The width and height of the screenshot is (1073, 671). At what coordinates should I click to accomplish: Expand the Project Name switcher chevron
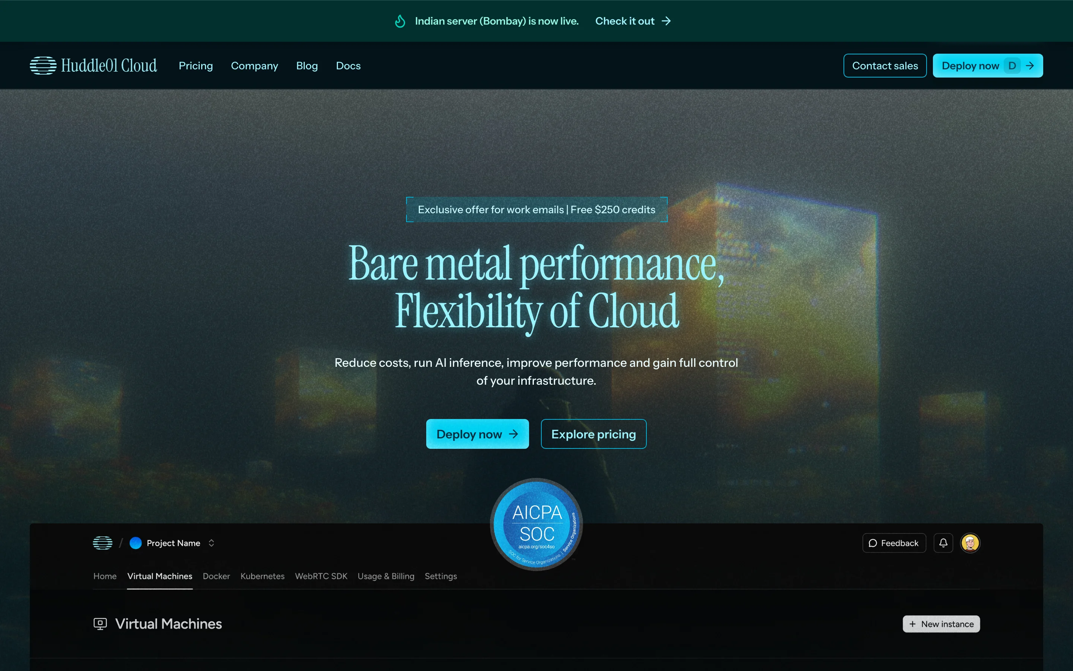point(212,543)
